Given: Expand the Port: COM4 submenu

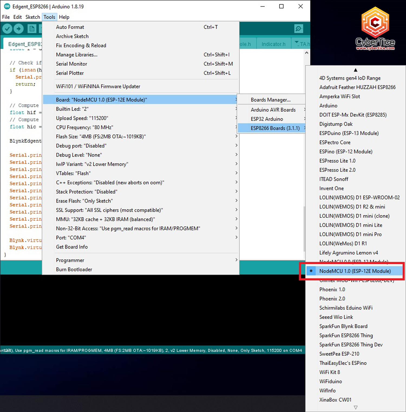Looking at the screenshot, I should 71,238.
